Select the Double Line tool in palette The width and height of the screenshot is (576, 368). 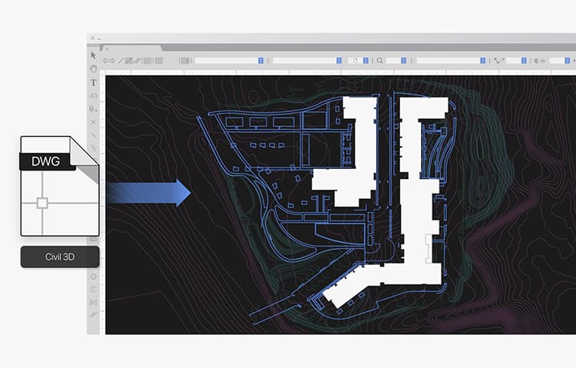click(x=93, y=148)
